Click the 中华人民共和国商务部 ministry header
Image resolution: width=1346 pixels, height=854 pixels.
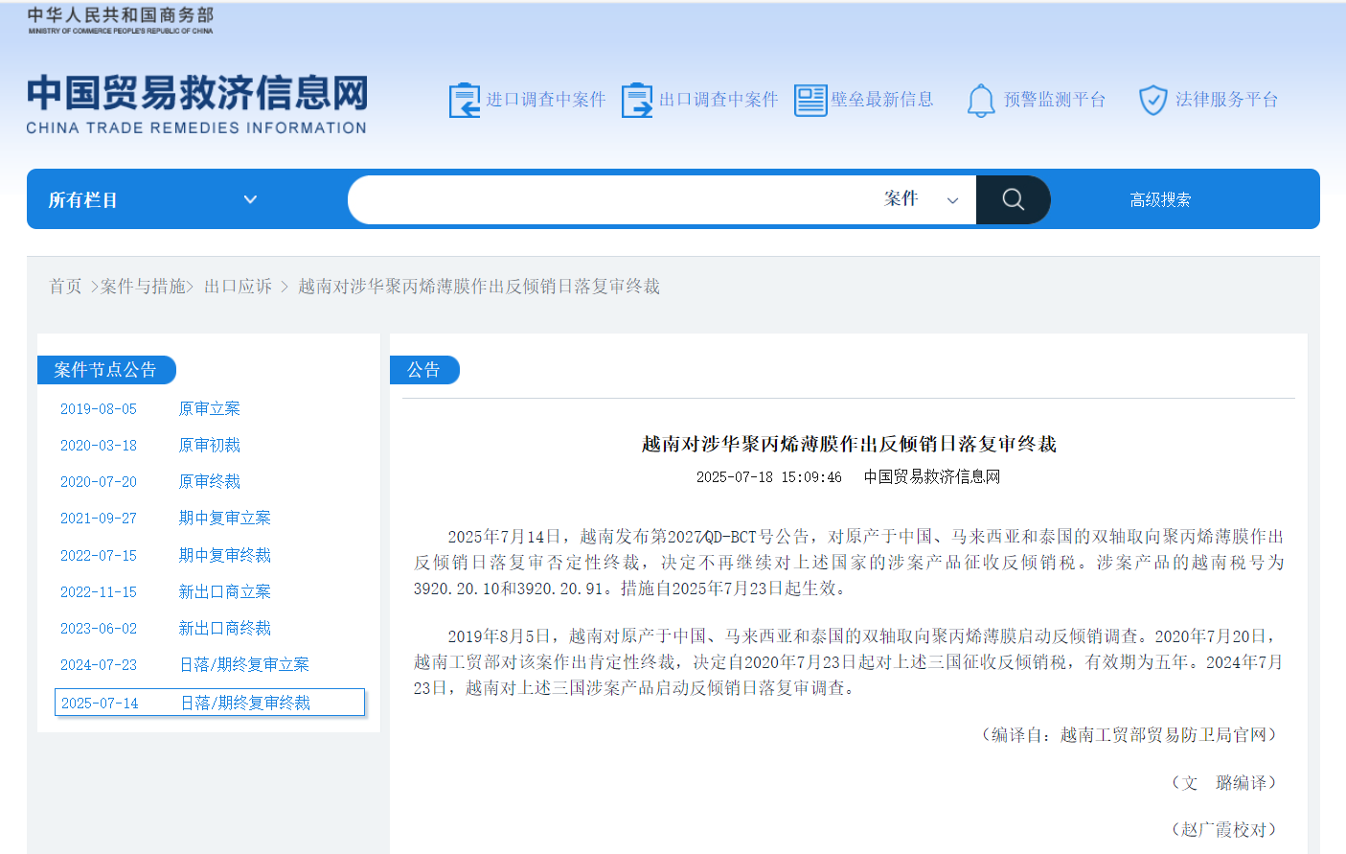pyautogui.click(x=121, y=20)
